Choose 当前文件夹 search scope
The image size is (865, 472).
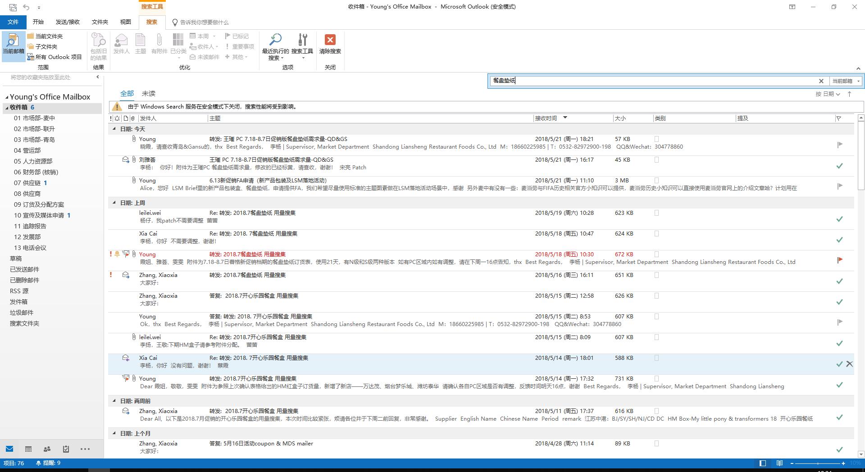click(45, 36)
